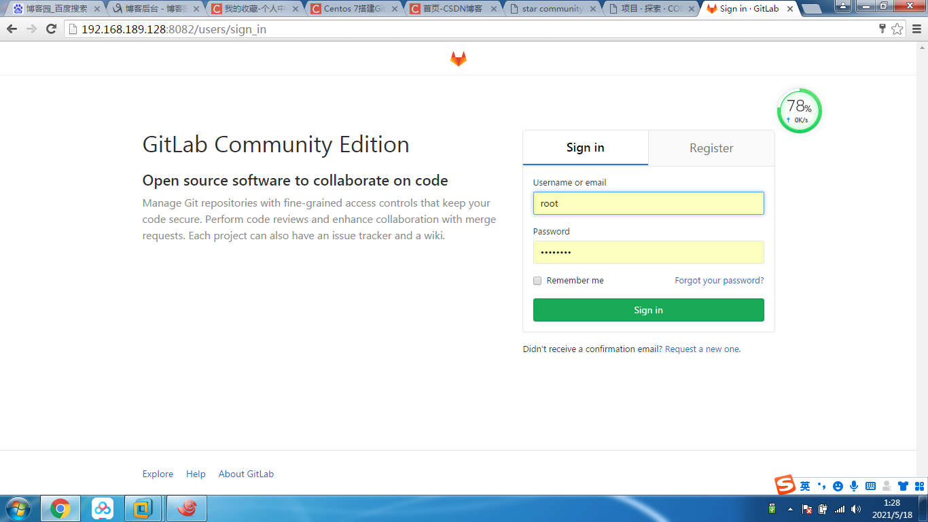Open Sogou emoji smiley panel
This screenshot has height=522, width=928.
pyautogui.click(x=838, y=486)
